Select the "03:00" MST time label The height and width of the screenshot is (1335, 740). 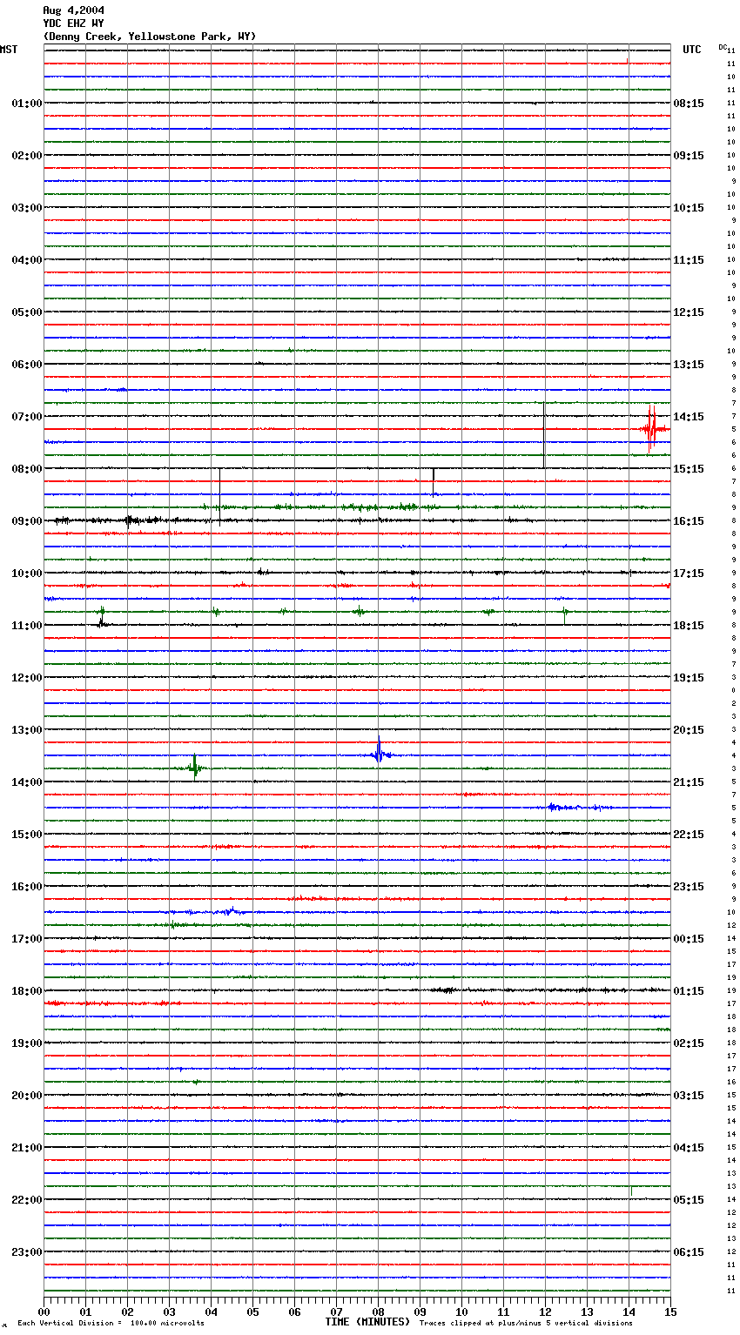tap(27, 208)
